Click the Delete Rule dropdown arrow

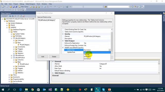[110, 50]
